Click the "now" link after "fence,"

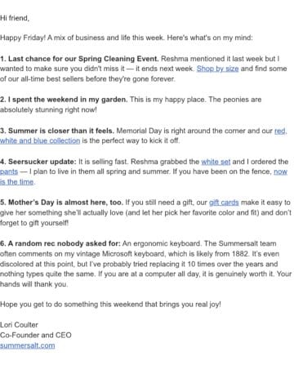[x=280, y=171]
